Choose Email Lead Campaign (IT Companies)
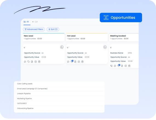This screenshot has width=156, height=120. click(x=59, y=89)
